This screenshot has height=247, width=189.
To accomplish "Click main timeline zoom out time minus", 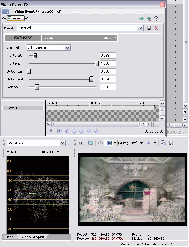I will [x=179, y=125].
